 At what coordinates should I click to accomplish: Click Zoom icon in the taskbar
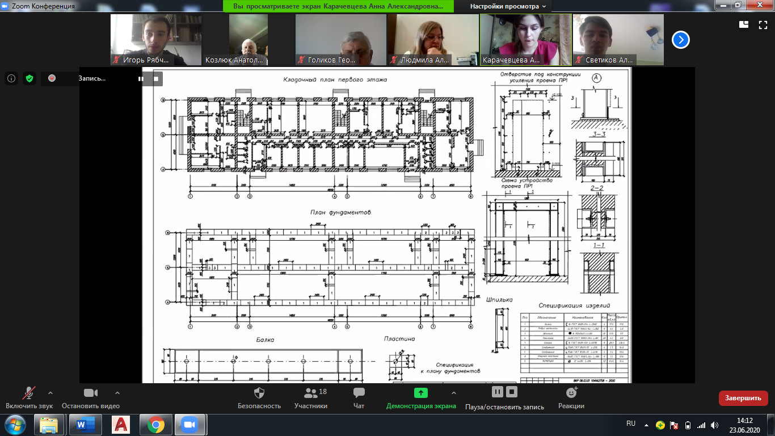191,425
